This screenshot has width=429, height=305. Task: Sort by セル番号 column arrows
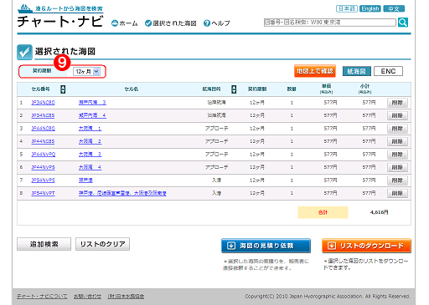tap(63, 89)
